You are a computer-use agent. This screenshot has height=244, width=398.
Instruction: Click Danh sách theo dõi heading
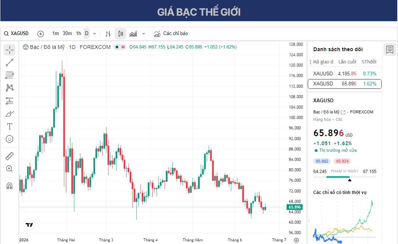338,49
